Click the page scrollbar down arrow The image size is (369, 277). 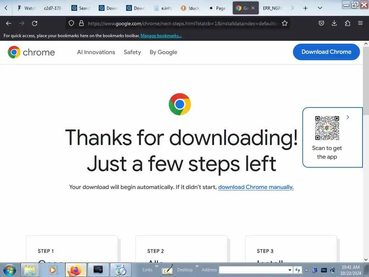coord(366,260)
